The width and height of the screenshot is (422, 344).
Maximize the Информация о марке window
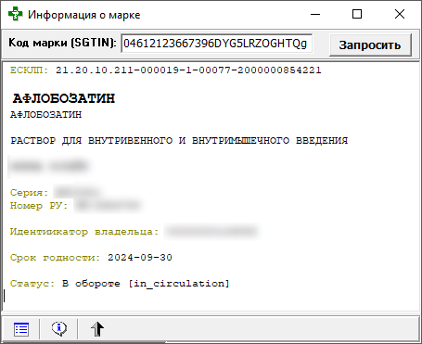tap(357, 14)
